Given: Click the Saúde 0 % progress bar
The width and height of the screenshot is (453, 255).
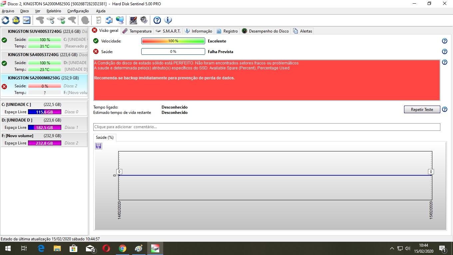Looking at the screenshot, I should coord(173,51).
